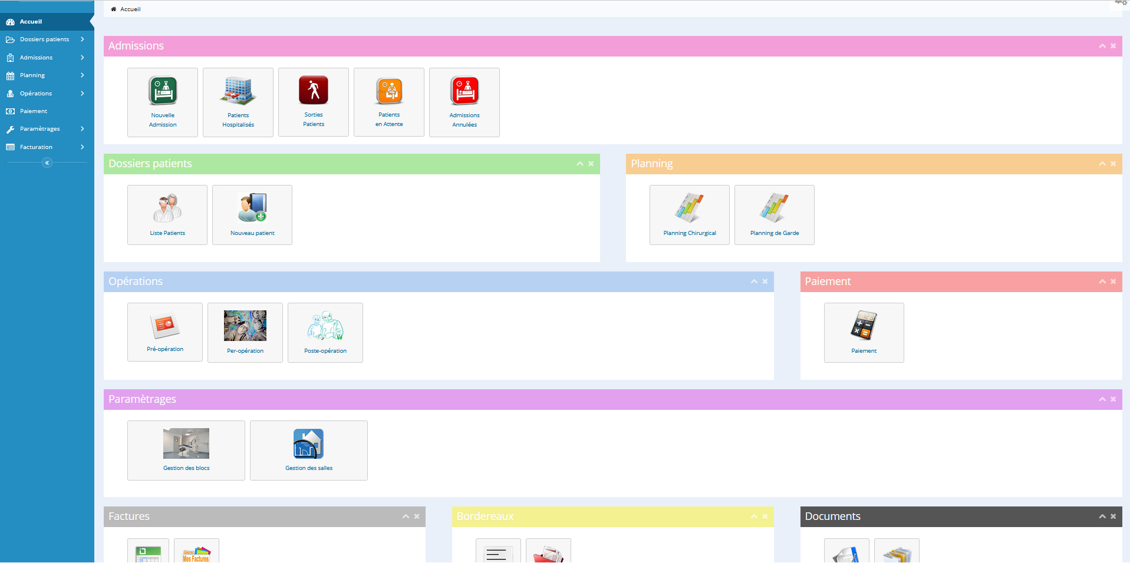Click the Per-opération photo thumbnail
The height and width of the screenshot is (563, 1130).
click(245, 326)
